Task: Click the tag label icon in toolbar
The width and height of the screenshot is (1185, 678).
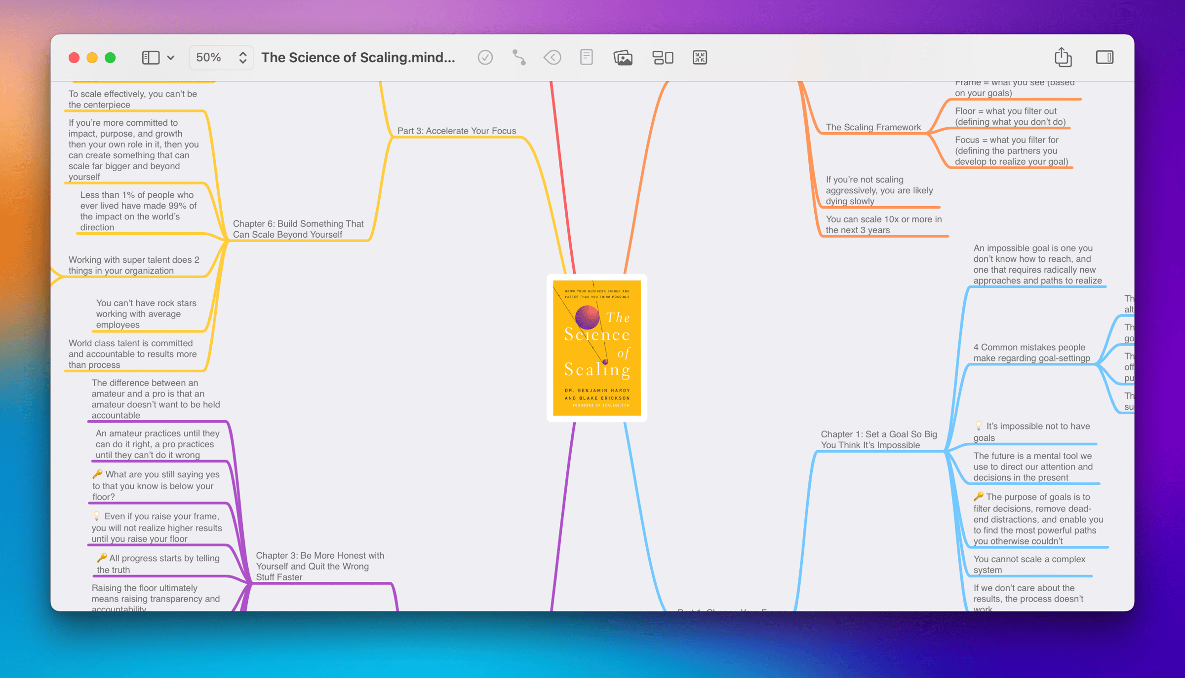Action: pyautogui.click(x=553, y=58)
